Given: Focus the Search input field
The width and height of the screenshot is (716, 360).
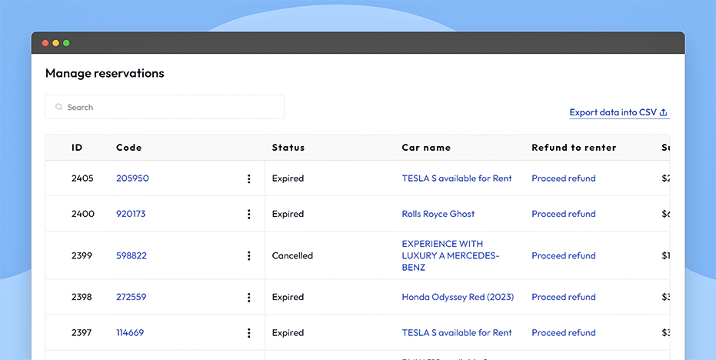Looking at the screenshot, I should pyautogui.click(x=165, y=107).
